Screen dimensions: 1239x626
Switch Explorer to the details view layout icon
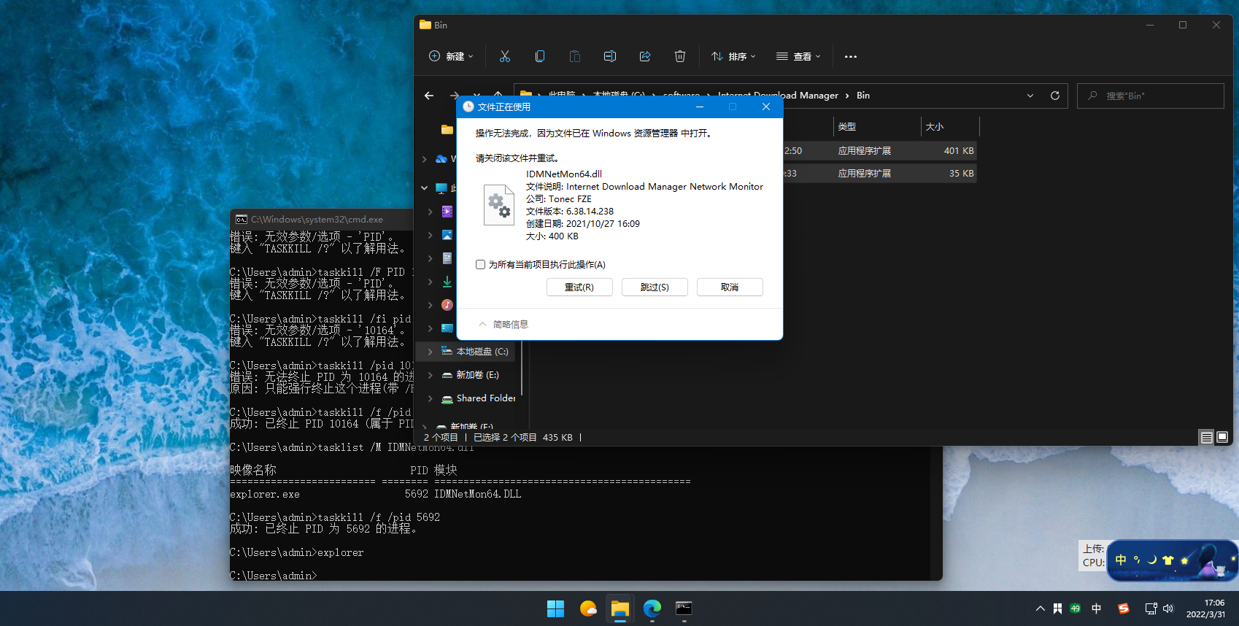pos(1206,437)
